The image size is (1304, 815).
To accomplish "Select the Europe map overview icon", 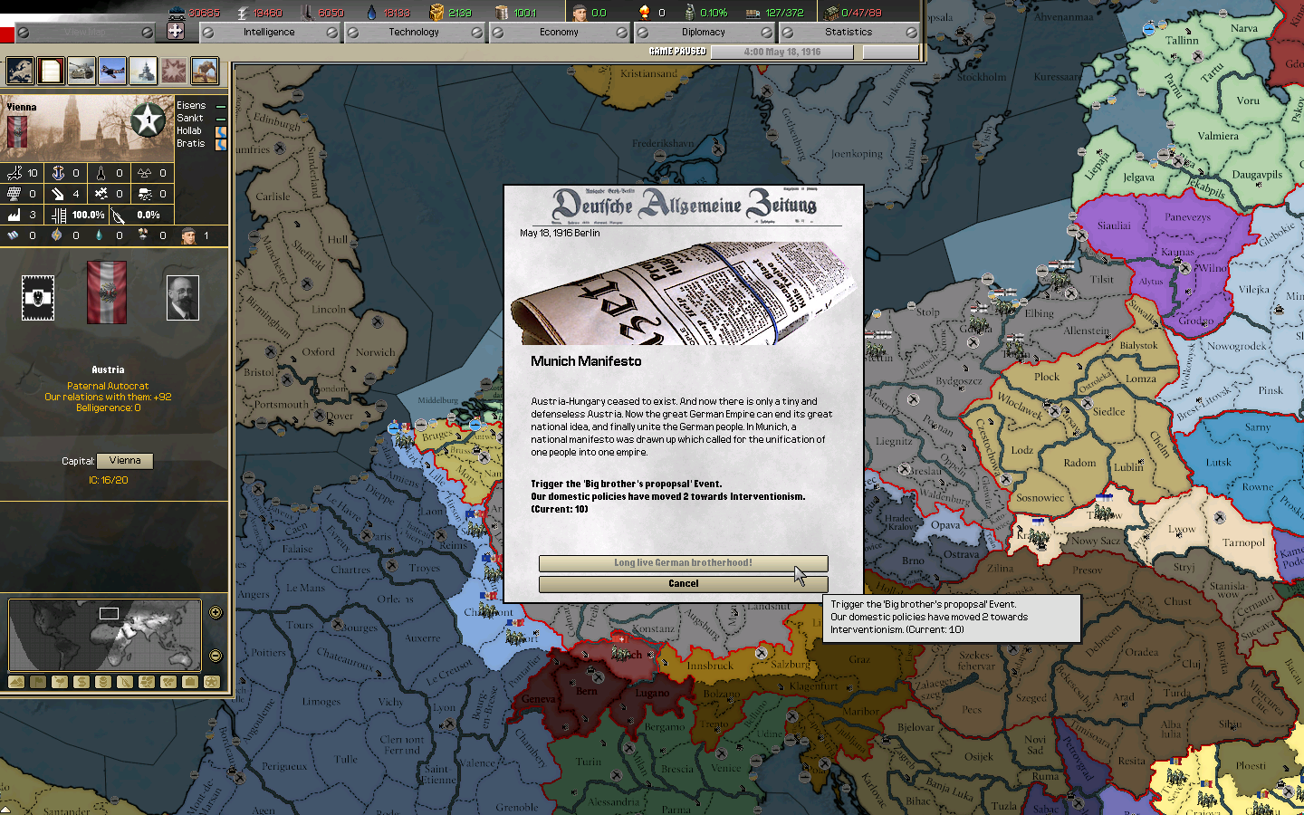I will [x=20, y=71].
